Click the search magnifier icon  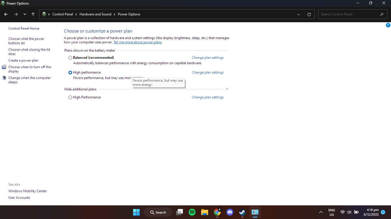pos(382,14)
